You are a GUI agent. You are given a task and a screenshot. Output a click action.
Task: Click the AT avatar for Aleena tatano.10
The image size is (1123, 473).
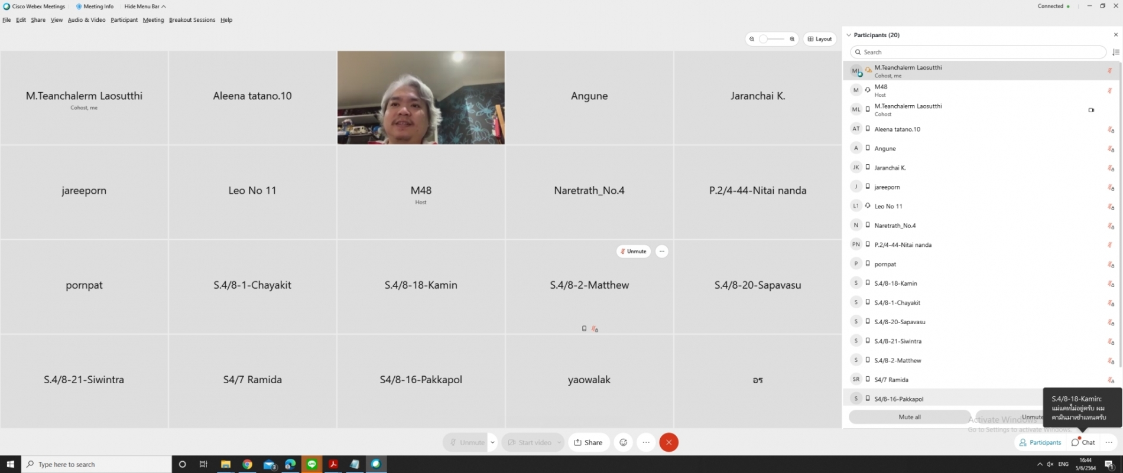coord(856,129)
